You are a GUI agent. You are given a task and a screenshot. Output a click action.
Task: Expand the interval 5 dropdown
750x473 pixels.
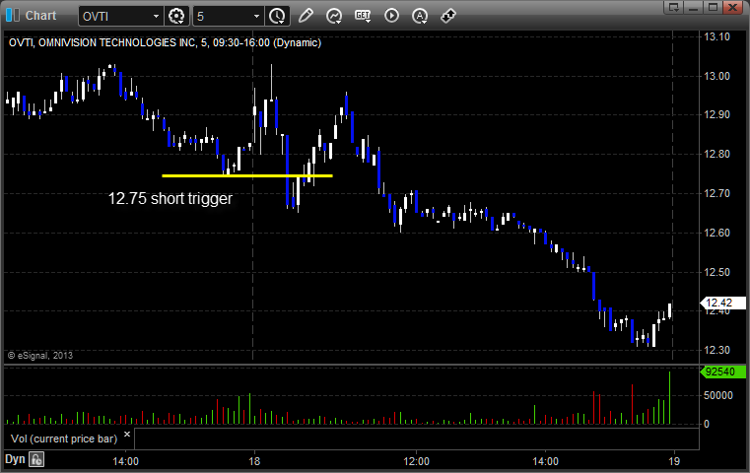(x=257, y=17)
